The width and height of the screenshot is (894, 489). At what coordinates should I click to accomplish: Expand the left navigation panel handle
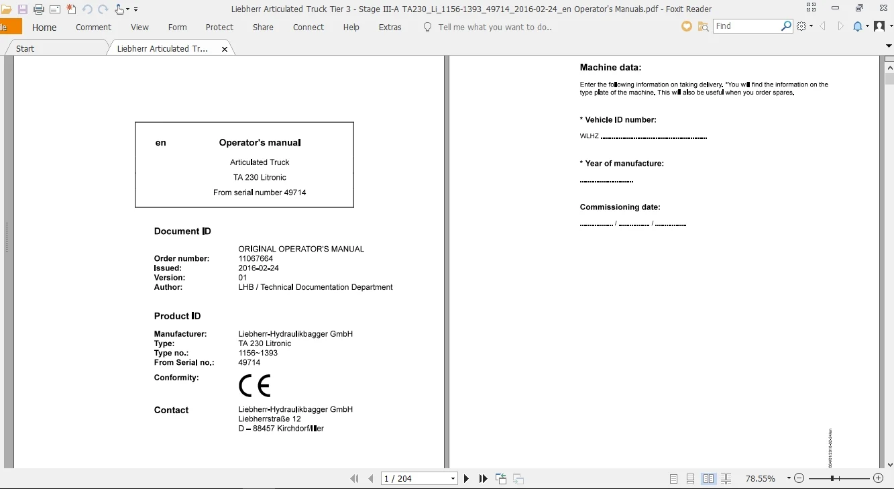click(x=7, y=237)
